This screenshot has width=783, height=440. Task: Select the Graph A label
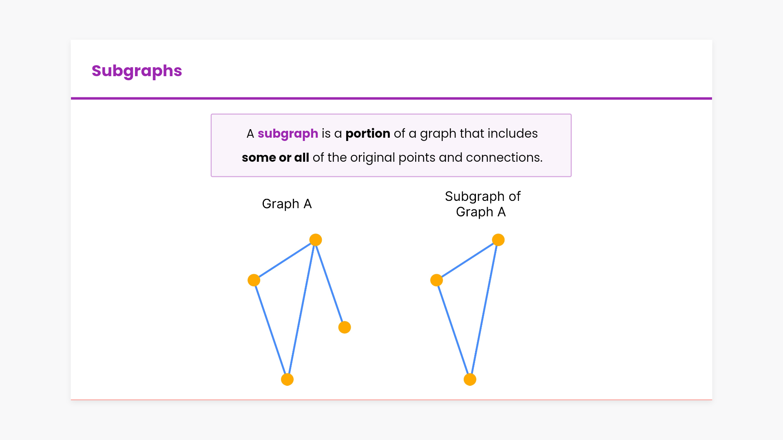pyautogui.click(x=287, y=204)
